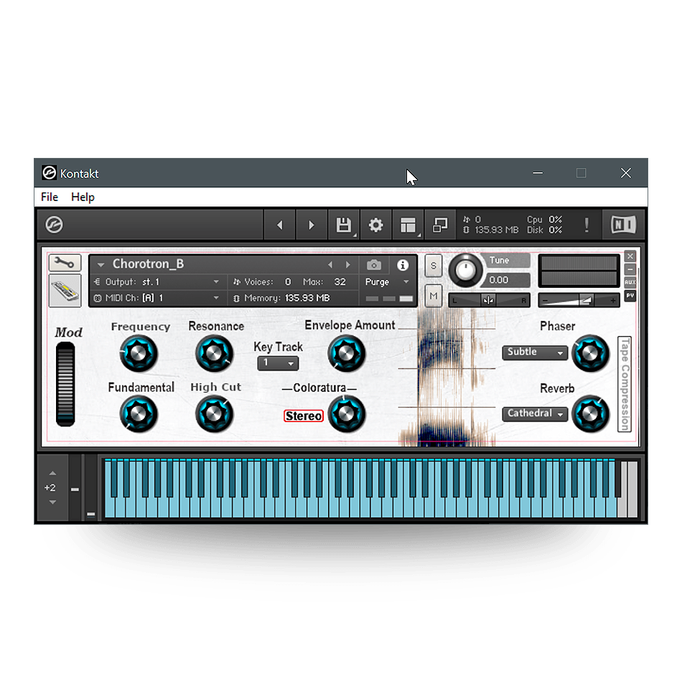Close the Kontakt window

click(x=626, y=173)
